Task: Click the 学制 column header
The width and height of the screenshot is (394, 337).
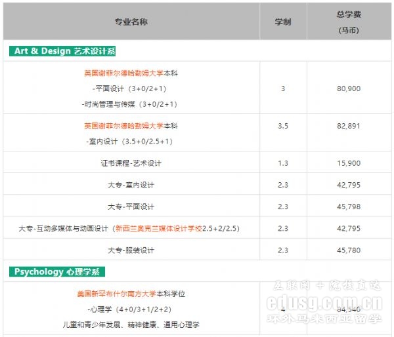Action: [x=282, y=22]
